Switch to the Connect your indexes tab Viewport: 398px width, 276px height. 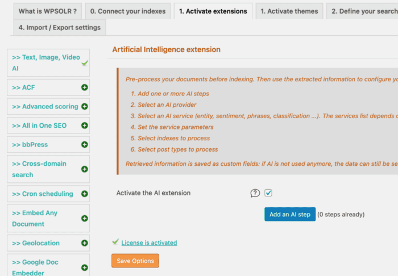coord(128,11)
